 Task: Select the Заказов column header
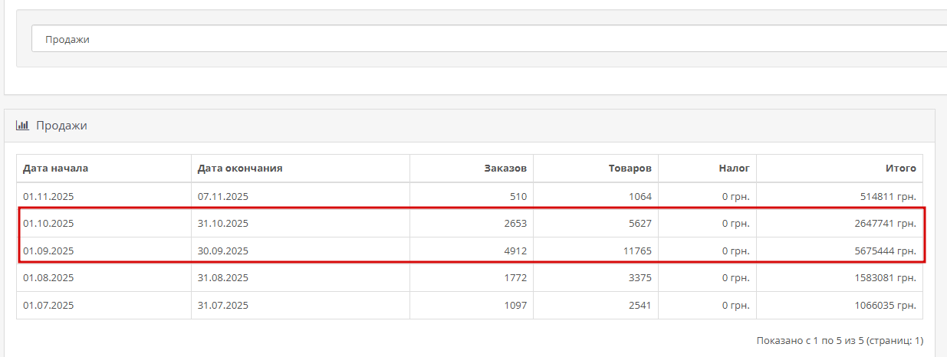coord(505,169)
